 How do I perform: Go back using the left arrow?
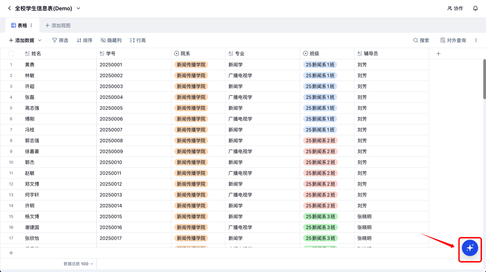(9, 9)
